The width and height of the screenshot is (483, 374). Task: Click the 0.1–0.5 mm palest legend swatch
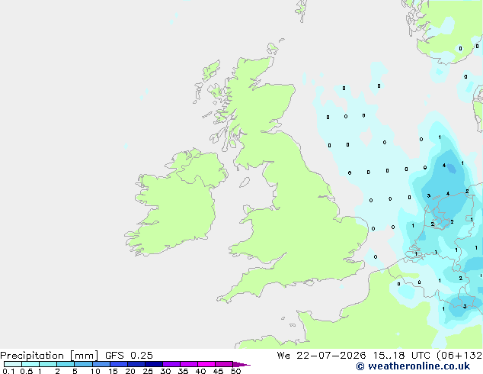[x=13, y=364]
